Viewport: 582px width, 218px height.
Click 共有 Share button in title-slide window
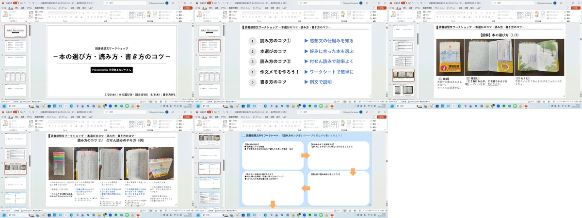click(187, 8)
